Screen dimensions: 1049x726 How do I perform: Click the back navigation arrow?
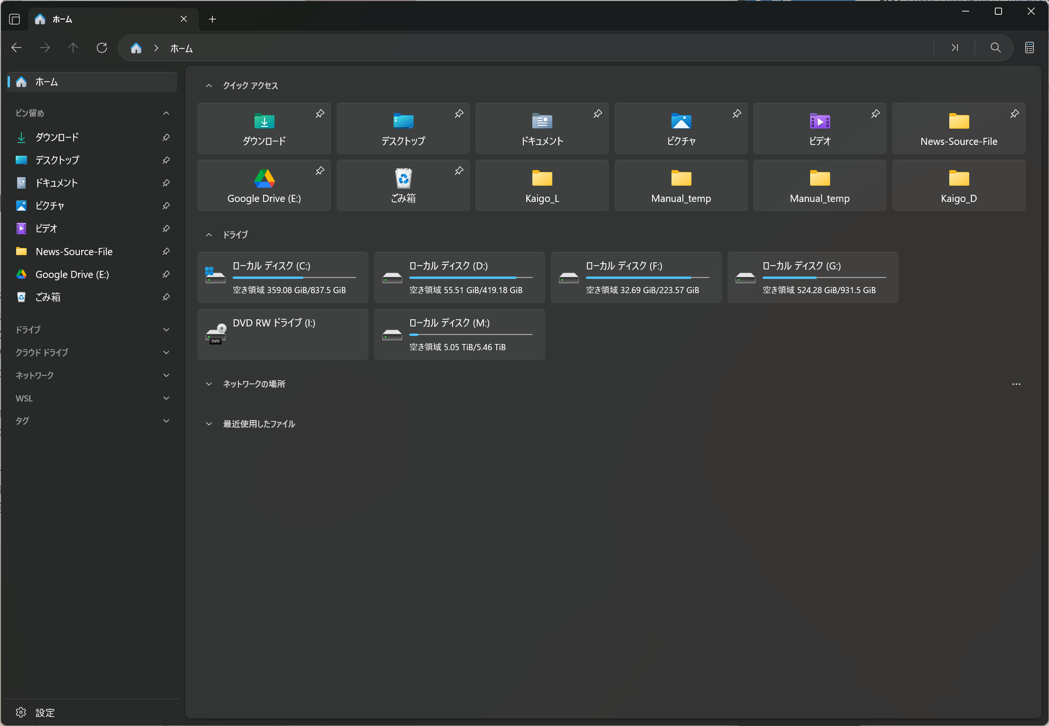coord(17,48)
